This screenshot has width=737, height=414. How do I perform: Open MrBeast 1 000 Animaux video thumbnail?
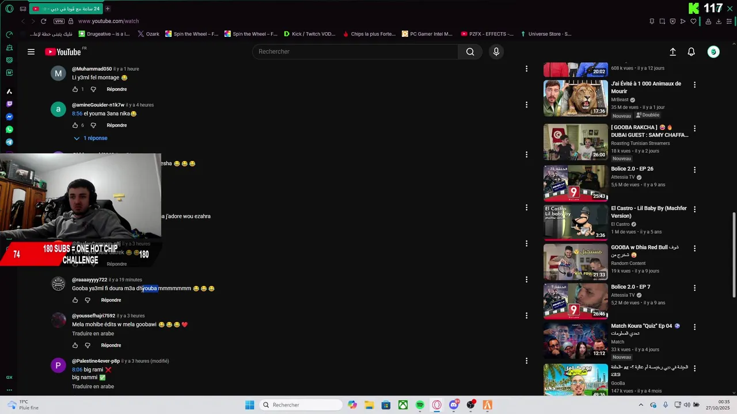pos(576,98)
